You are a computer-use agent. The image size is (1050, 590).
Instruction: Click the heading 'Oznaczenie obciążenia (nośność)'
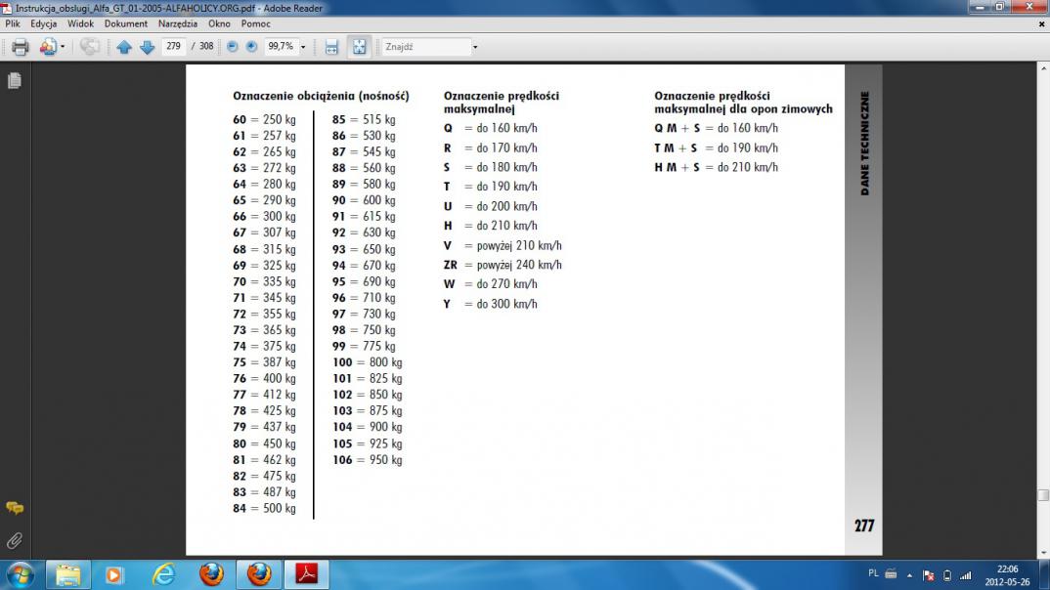click(321, 96)
